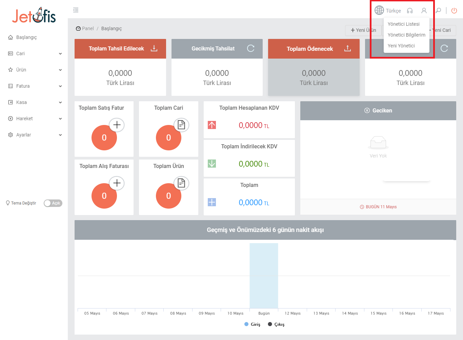The height and width of the screenshot is (340, 463).
Task: Toggle the Giriş series in chart legend
Action: (252, 324)
